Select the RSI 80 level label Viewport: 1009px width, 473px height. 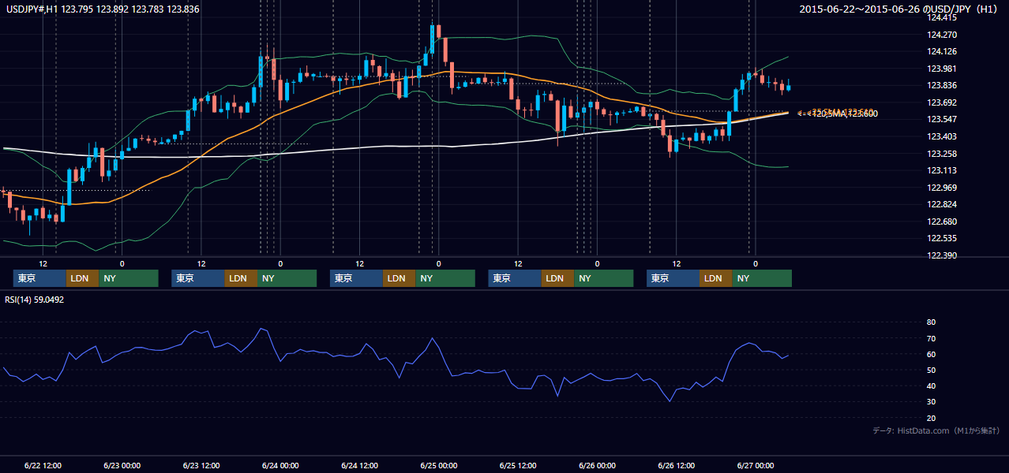point(932,322)
